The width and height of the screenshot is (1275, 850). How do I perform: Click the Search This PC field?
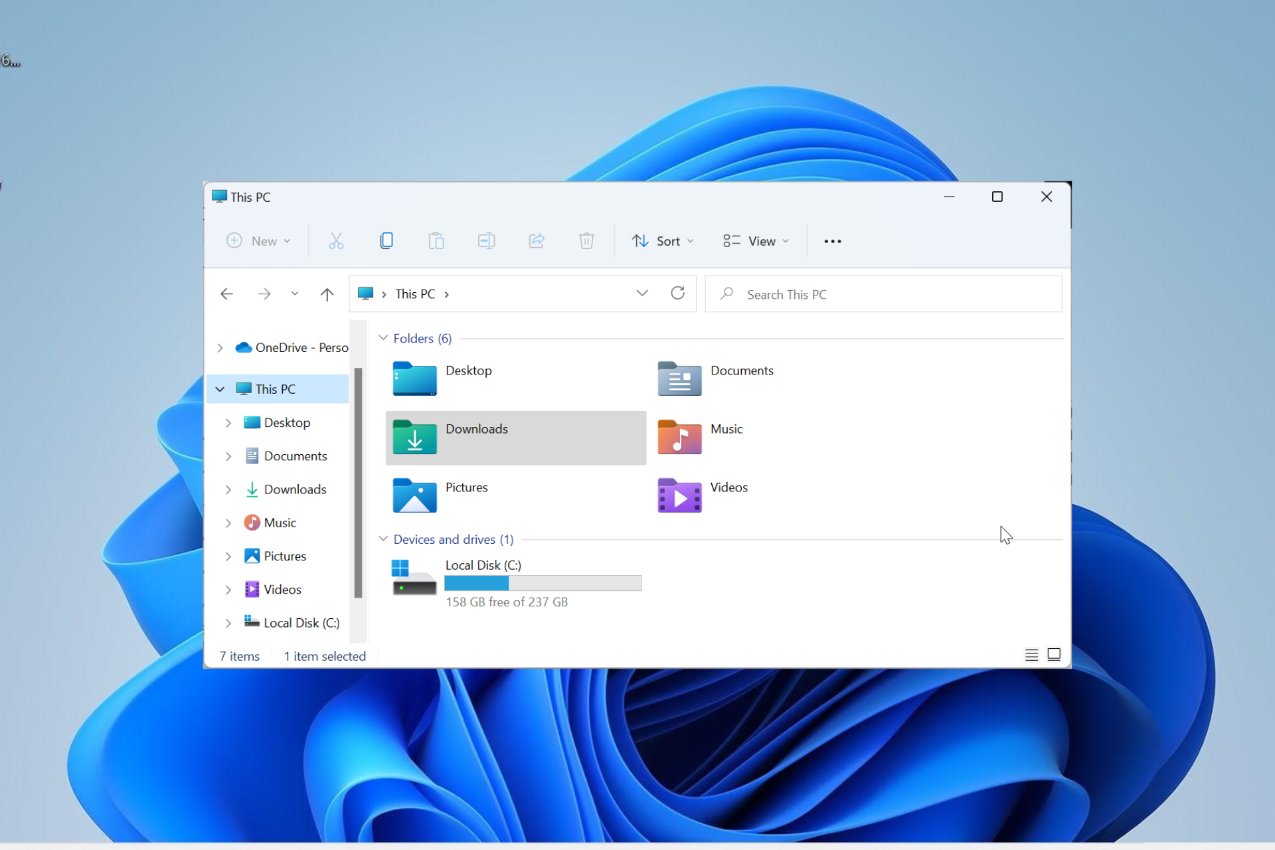coord(883,294)
